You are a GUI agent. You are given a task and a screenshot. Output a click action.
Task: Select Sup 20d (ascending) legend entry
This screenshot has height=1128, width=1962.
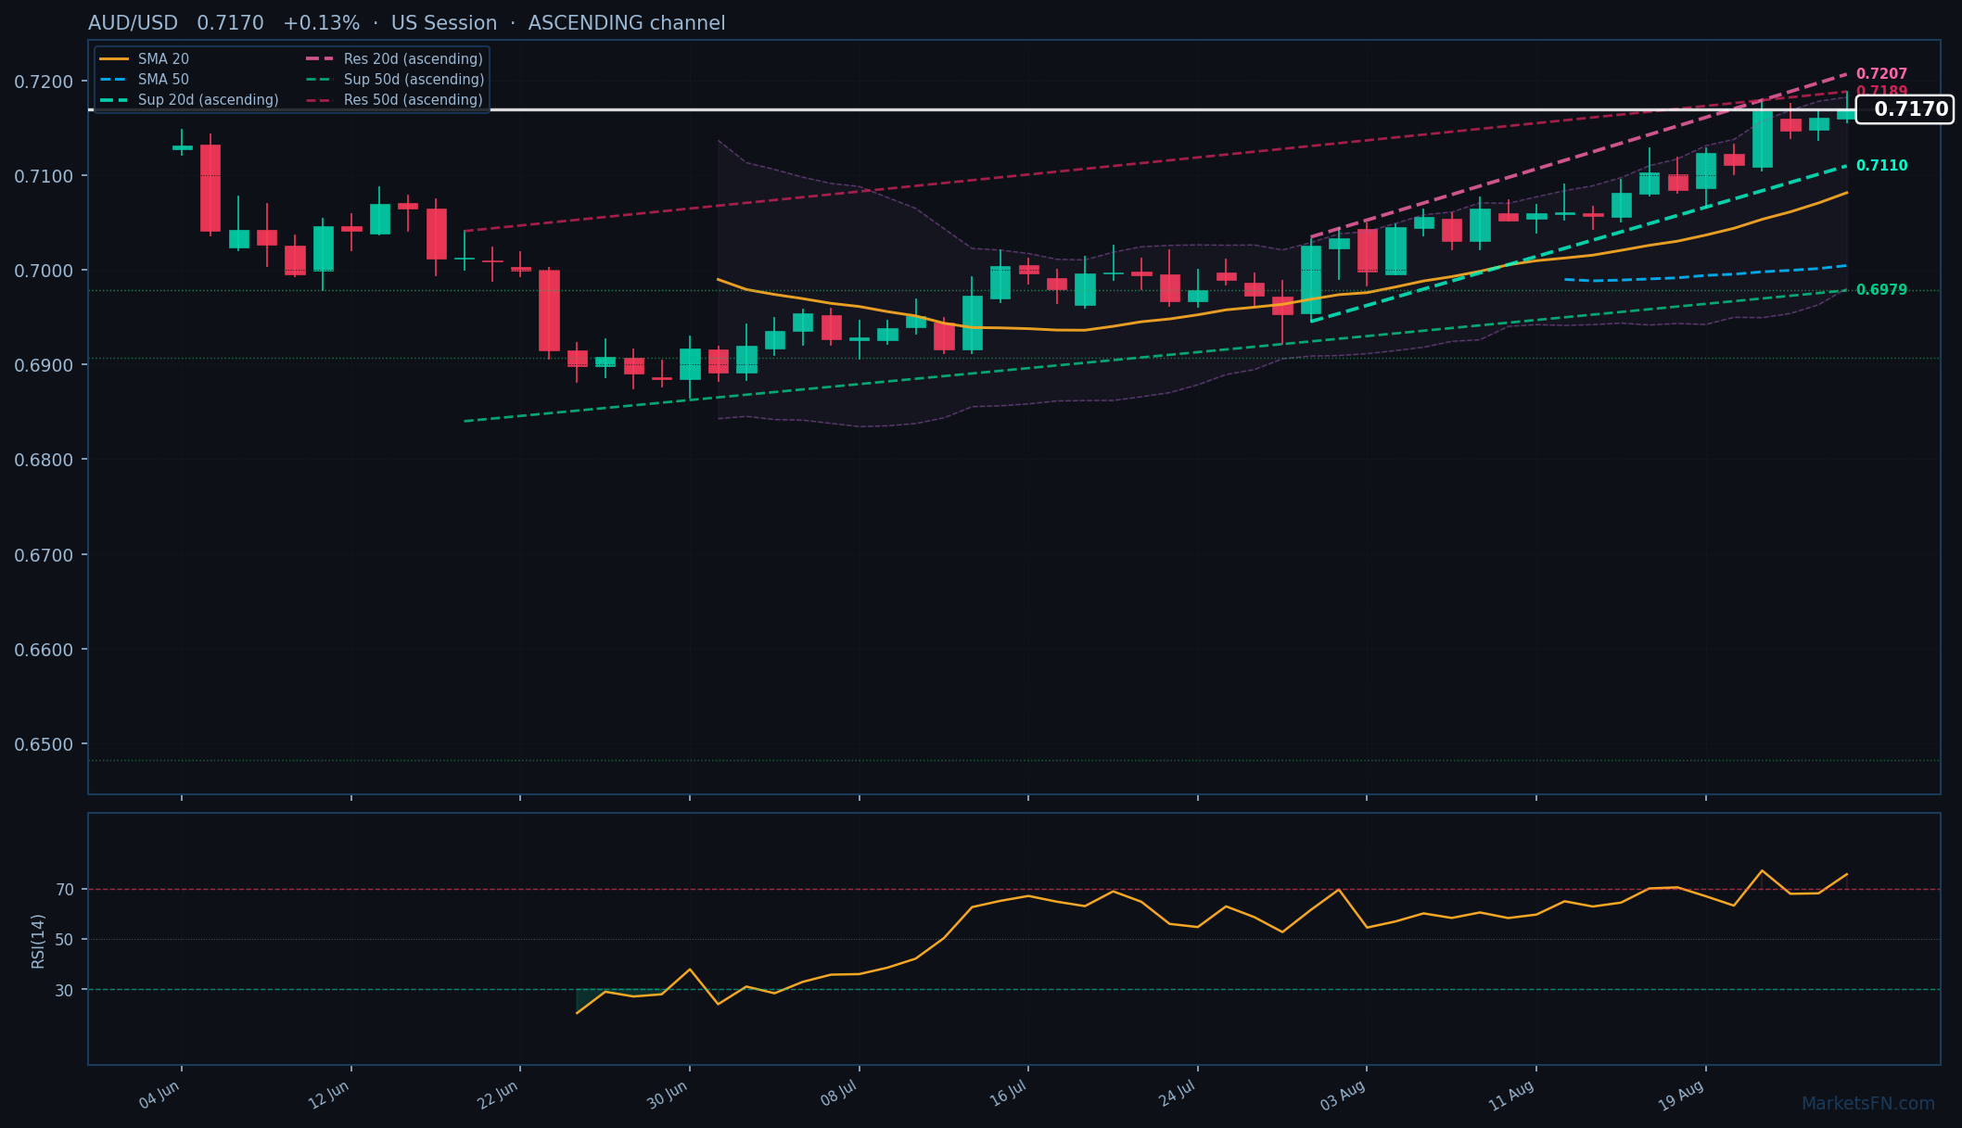pyautogui.click(x=189, y=100)
